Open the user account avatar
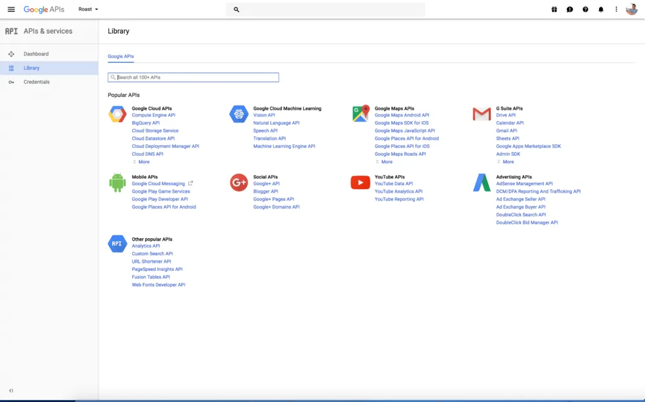This screenshot has height=402, width=645. pos(631,9)
